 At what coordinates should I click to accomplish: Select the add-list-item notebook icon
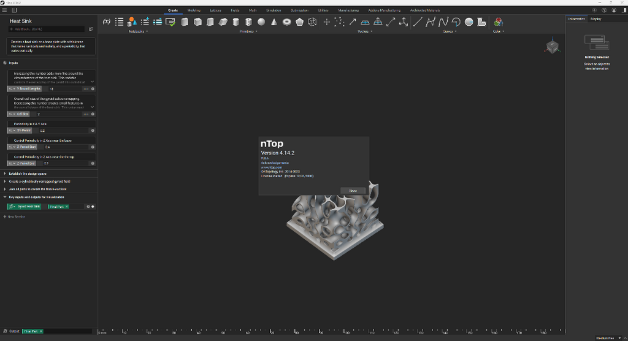[x=145, y=21]
